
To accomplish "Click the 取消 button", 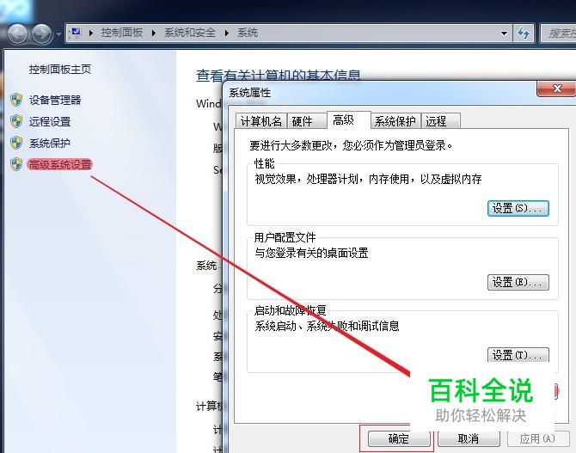I will point(469,438).
